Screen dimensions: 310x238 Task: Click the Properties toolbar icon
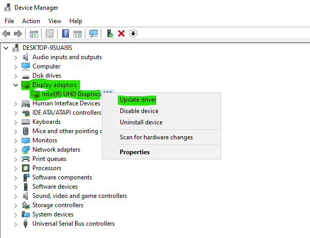coord(50,33)
